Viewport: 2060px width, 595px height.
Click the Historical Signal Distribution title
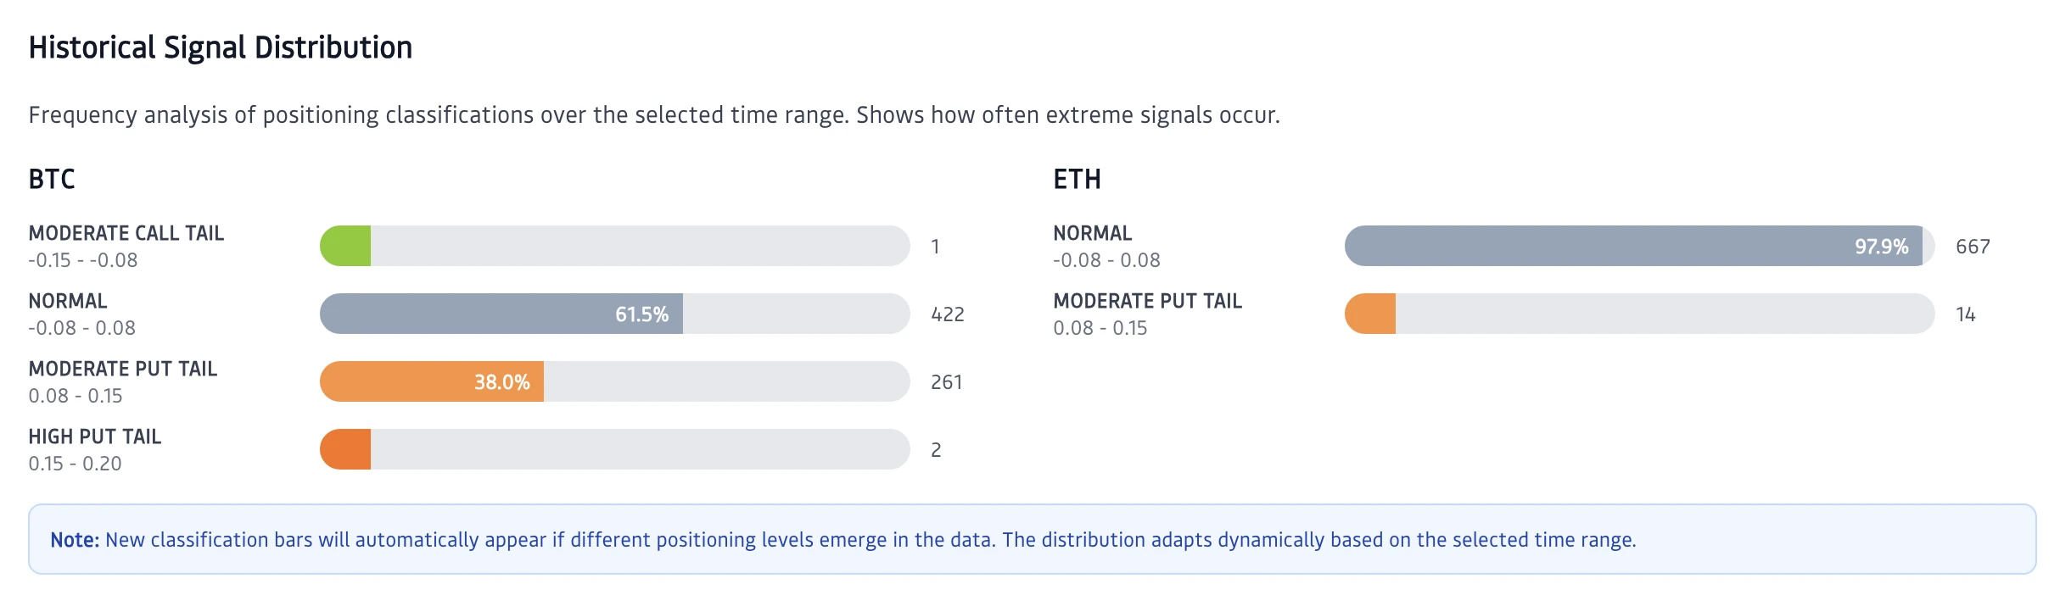(x=221, y=47)
